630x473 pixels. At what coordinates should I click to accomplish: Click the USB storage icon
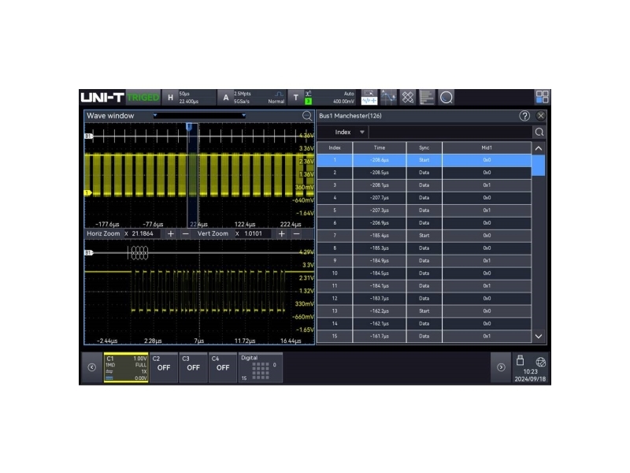coord(521,360)
